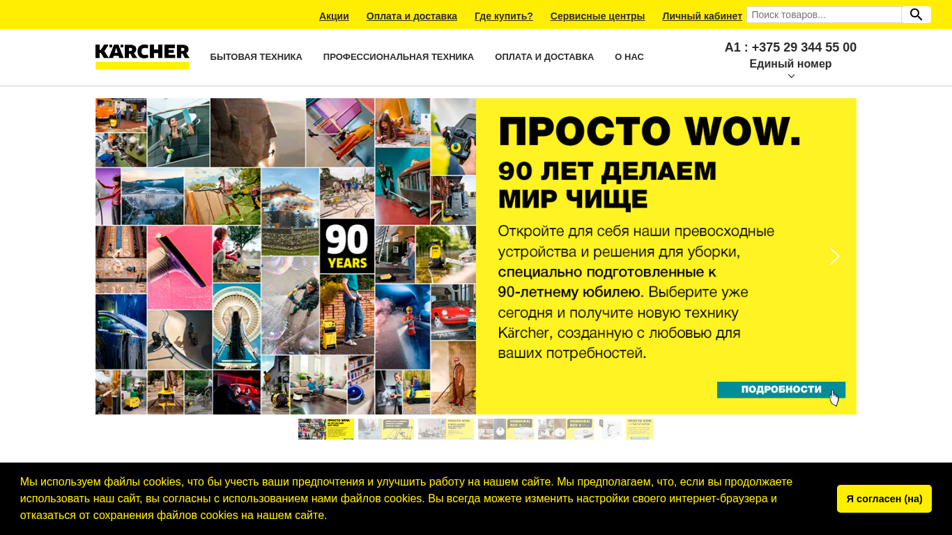Screen dimensions: 952x535
Task: Click the Единый номер label
Action: [x=790, y=64]
